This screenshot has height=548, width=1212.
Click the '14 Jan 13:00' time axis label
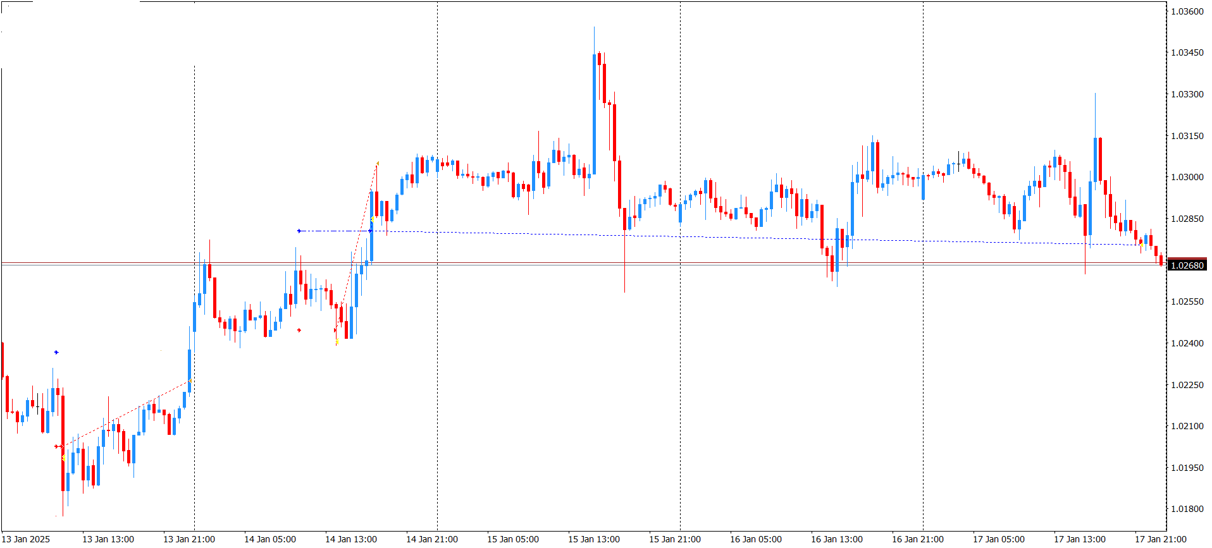point(351,539)
